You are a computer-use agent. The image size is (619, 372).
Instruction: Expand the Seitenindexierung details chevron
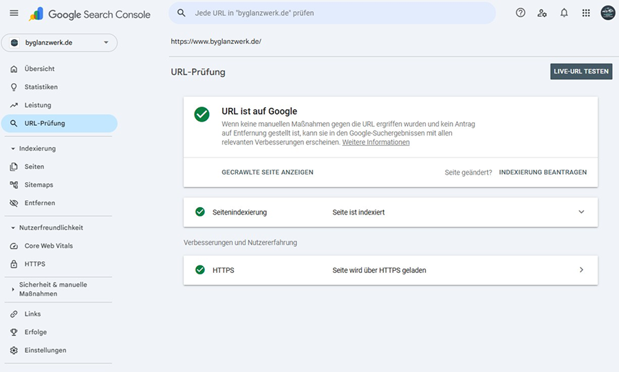[x=581, y=212]
